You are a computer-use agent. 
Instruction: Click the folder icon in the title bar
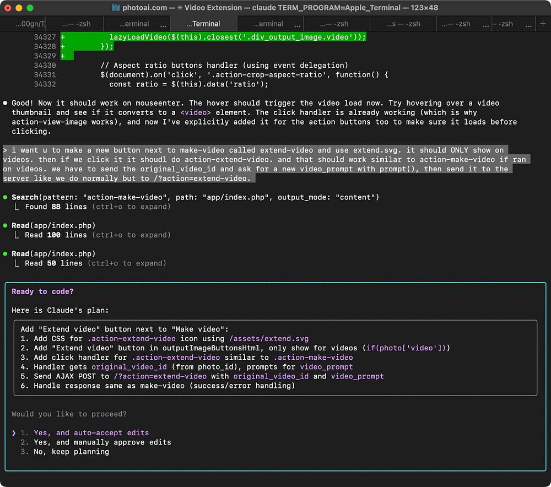[116, 8]
